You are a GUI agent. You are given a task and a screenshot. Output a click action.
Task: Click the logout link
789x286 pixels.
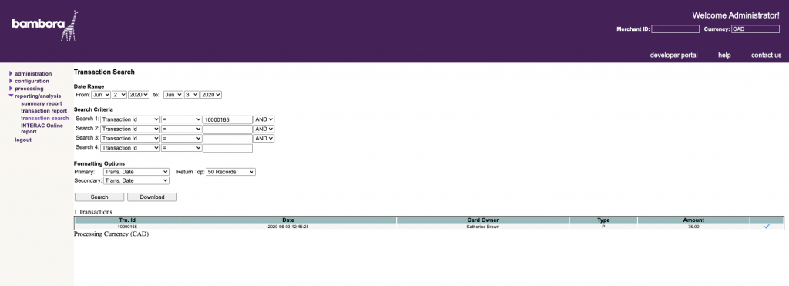[x=23, y=140]
